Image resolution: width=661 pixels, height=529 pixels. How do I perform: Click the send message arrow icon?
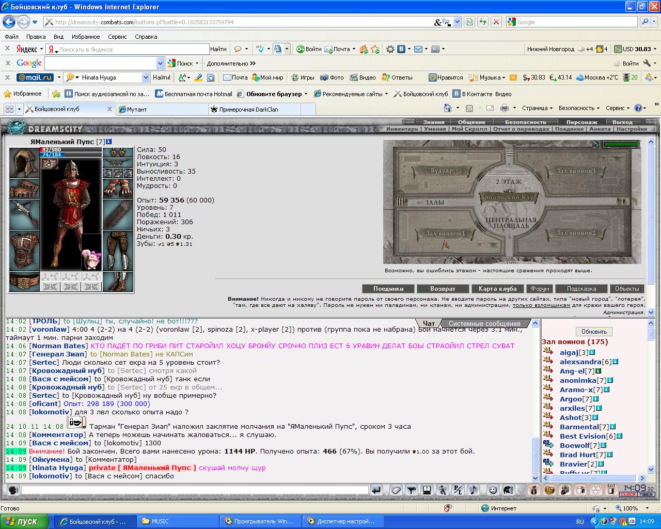[376, 490]
